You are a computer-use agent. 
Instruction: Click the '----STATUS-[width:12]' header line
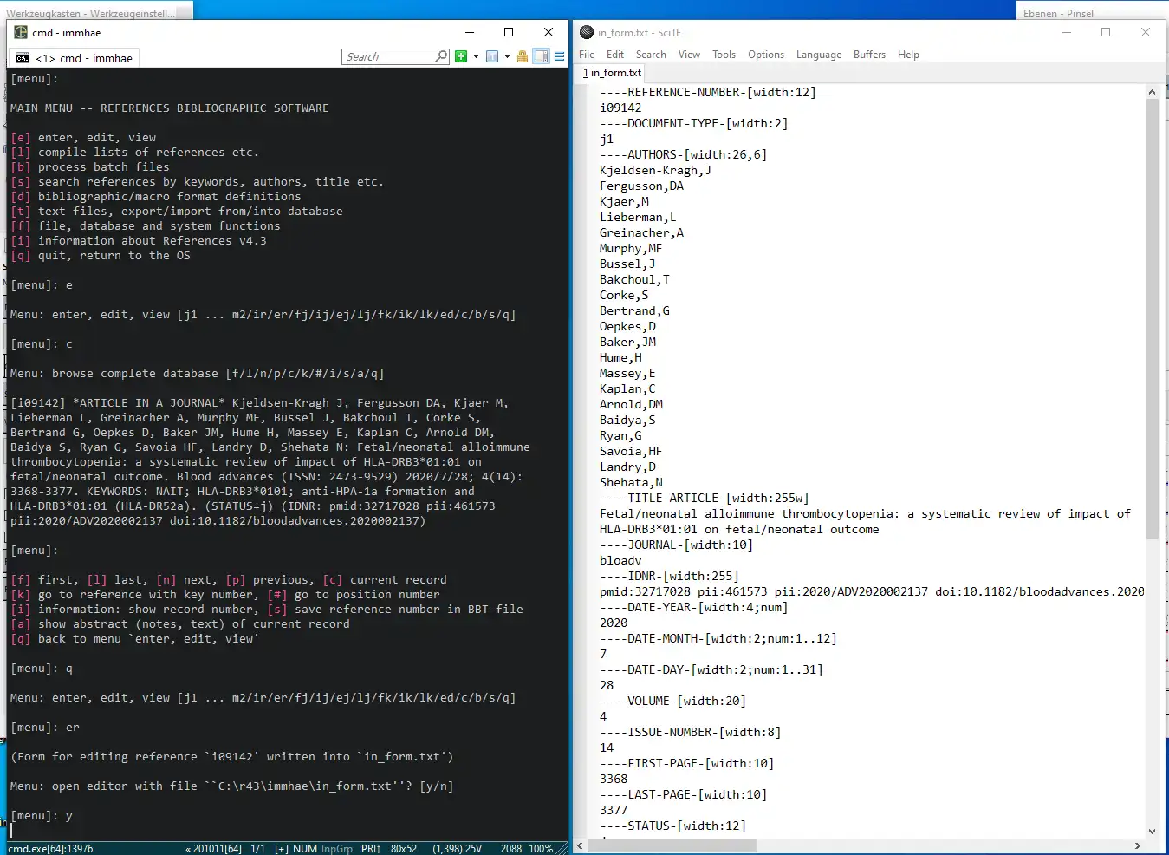coord(672,826)
